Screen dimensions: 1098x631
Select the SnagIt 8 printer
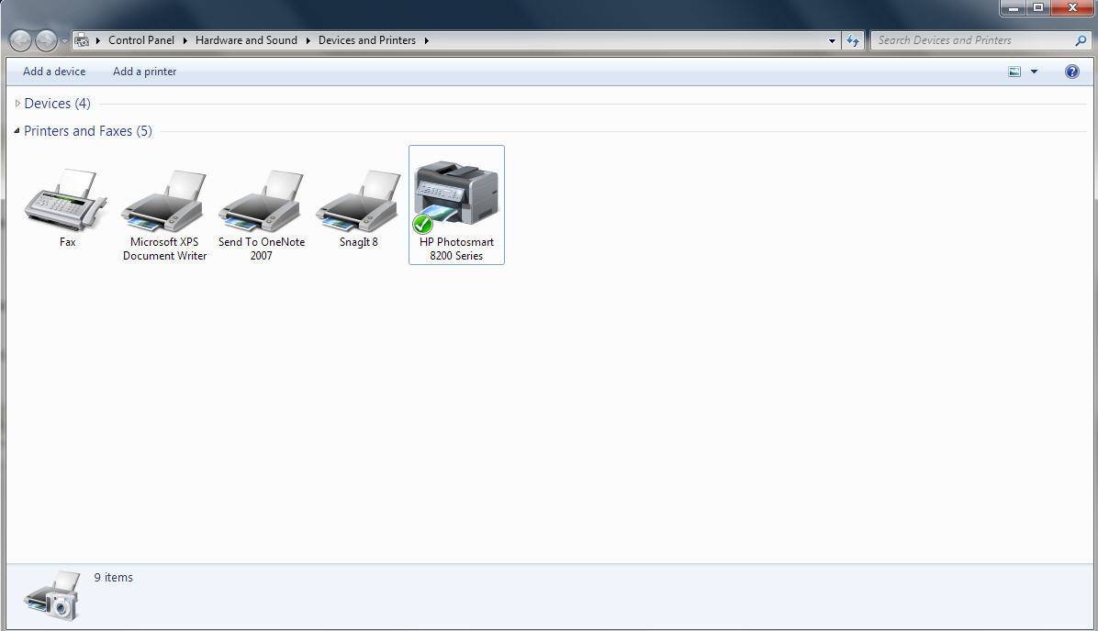pos(357,200)
